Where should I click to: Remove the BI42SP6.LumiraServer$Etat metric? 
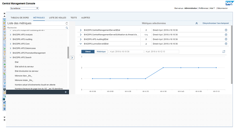pos(226,44)
